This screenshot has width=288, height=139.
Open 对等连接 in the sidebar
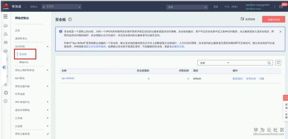click(x=20, y=94)
